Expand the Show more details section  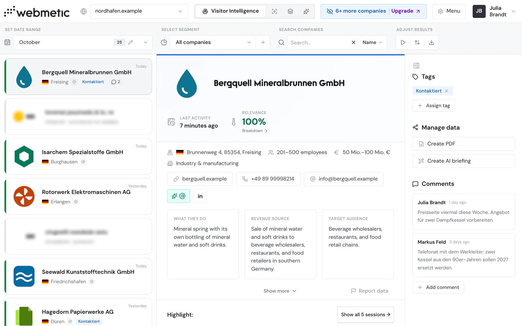pos(280,291)
